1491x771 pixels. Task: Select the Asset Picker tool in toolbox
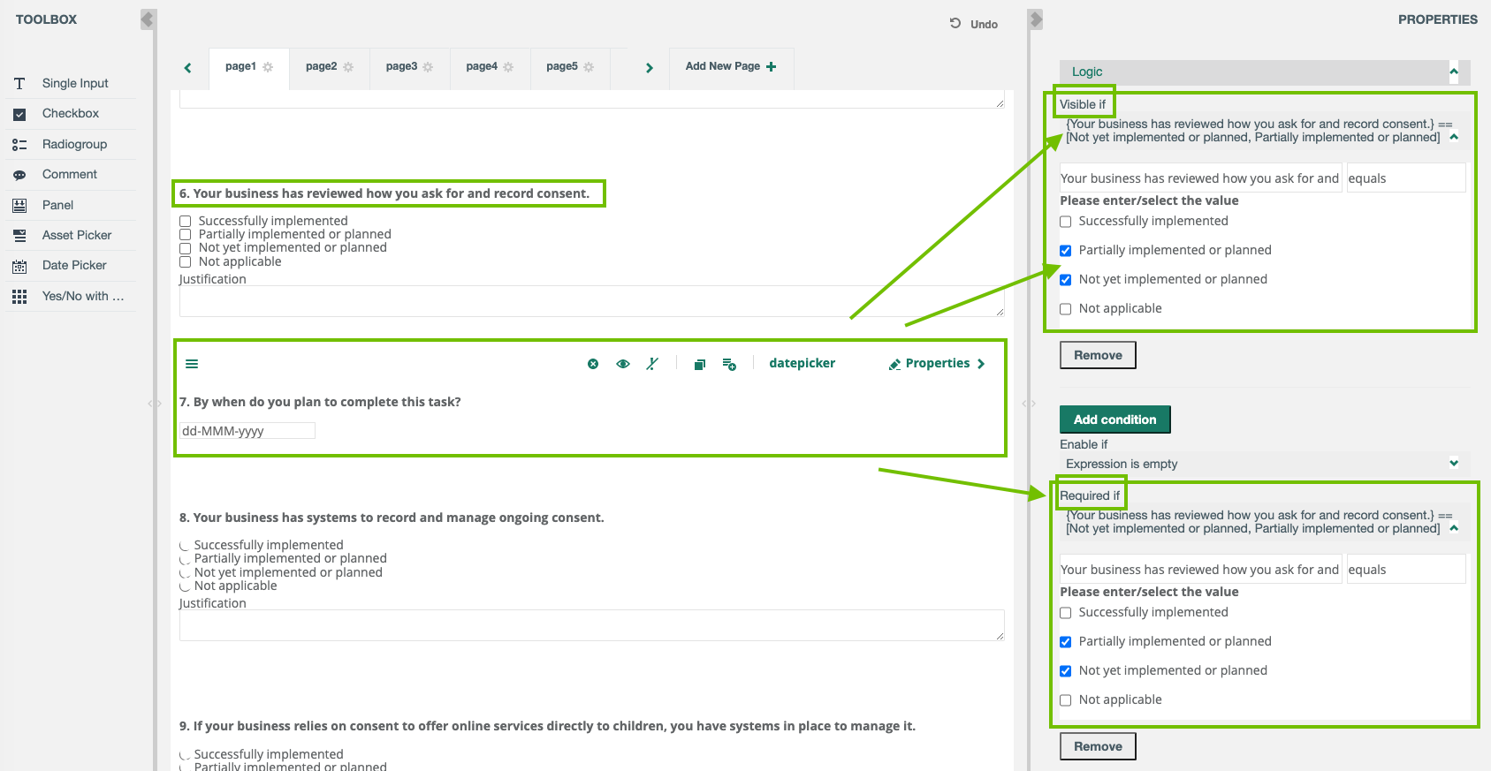tap(77, 235)
